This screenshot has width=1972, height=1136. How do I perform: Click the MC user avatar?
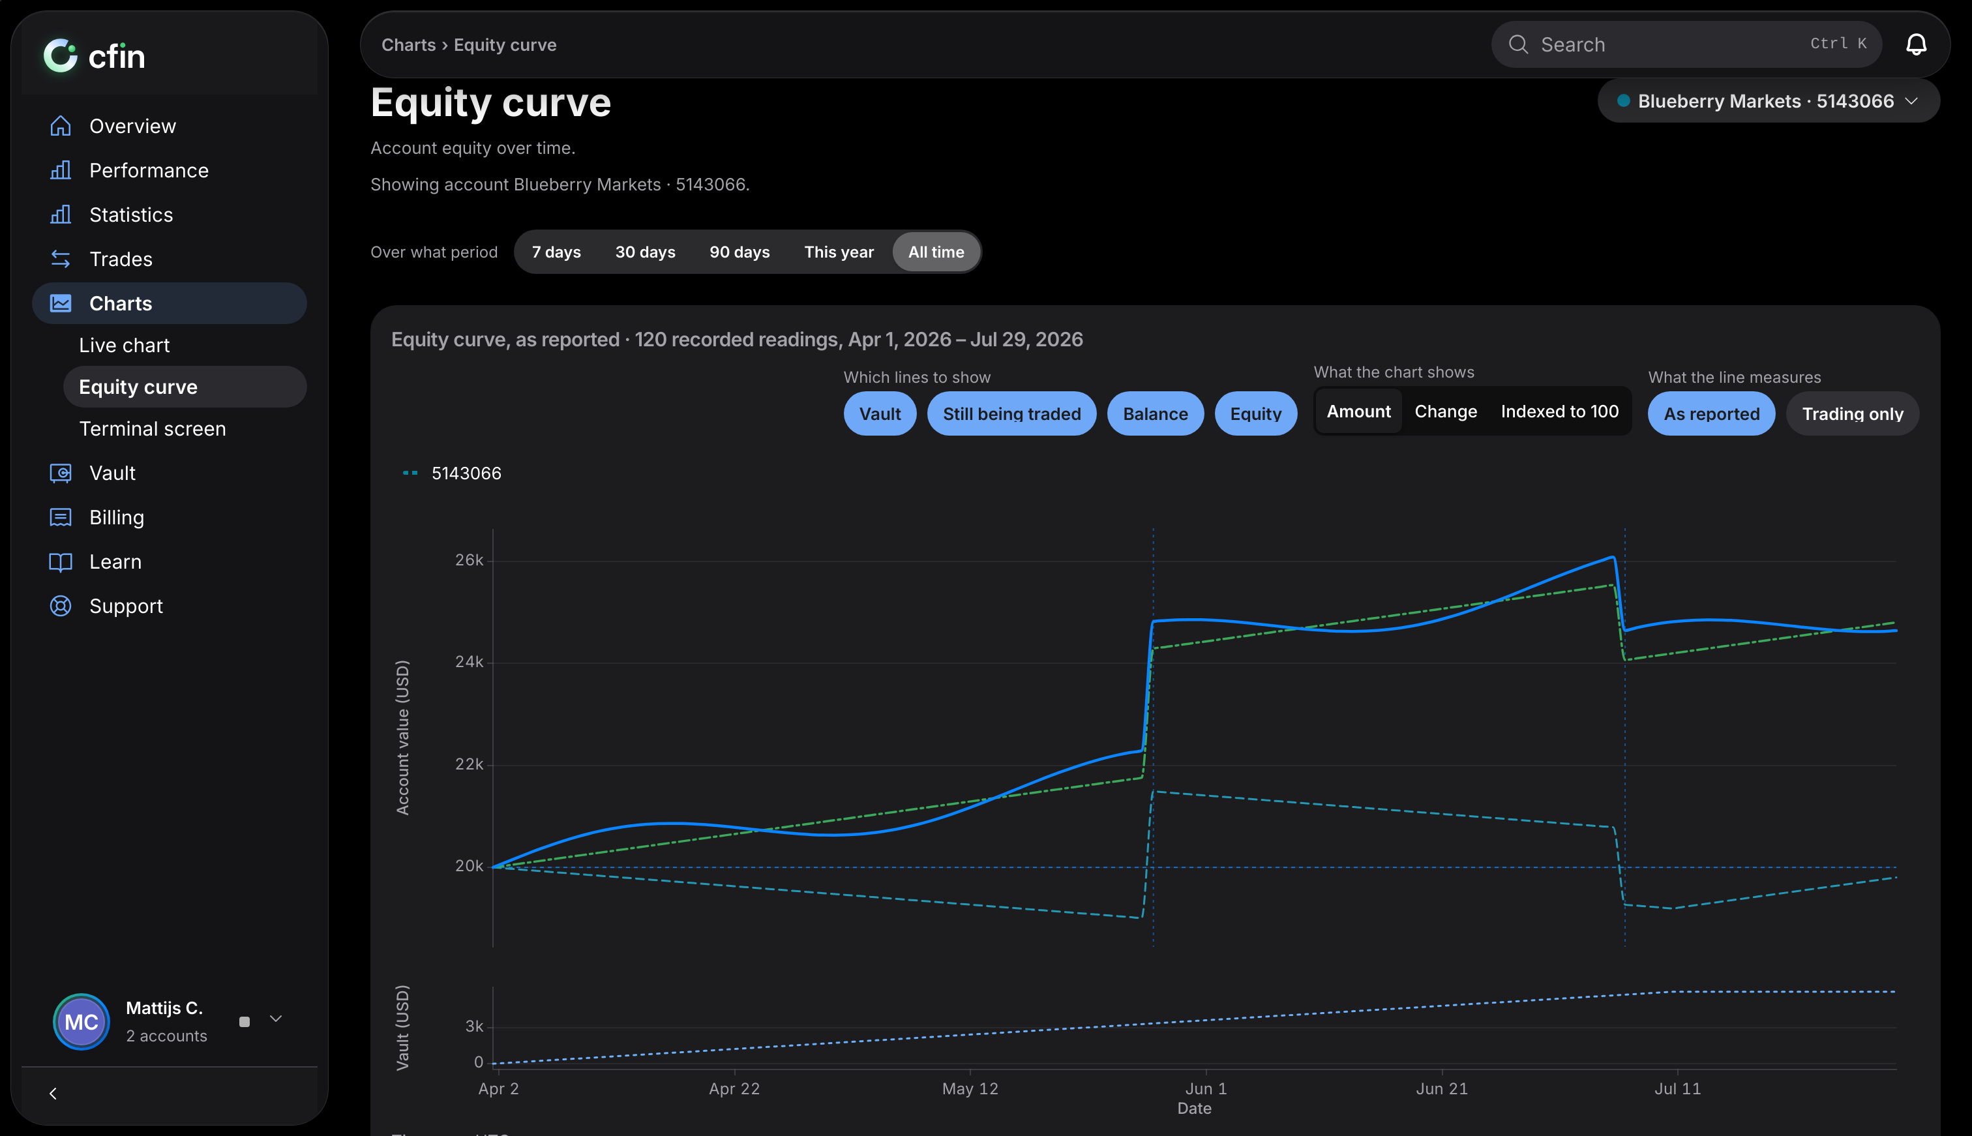[x=81, y=1021]
